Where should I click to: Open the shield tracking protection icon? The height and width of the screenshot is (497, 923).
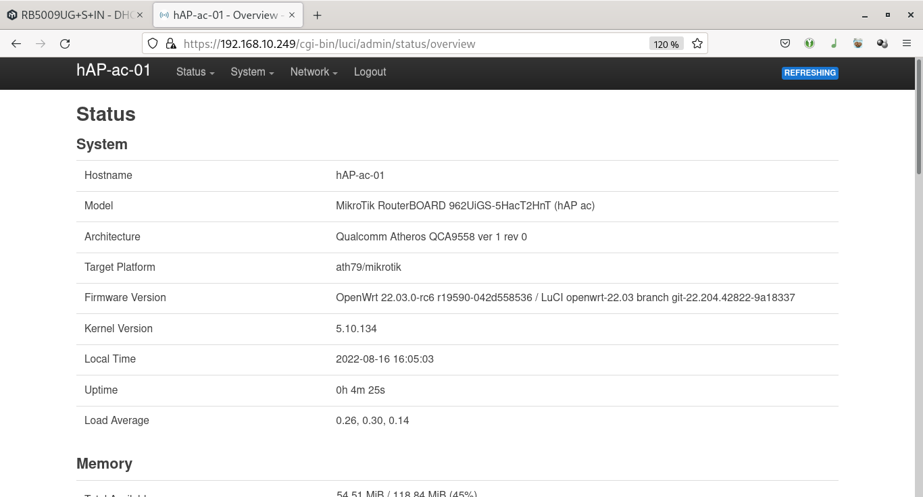point(153,44)
